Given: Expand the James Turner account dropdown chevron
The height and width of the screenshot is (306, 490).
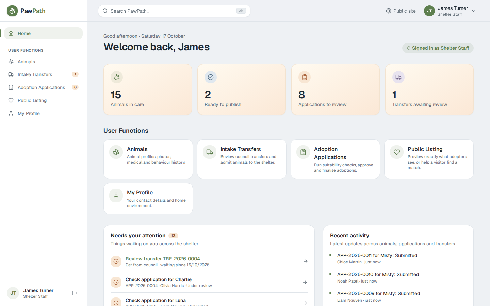Looking at the screenshot, I should 474,11.
